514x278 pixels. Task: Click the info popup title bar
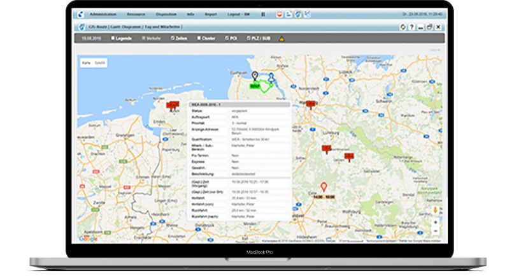pyautogui.click(x=239, y=105)
